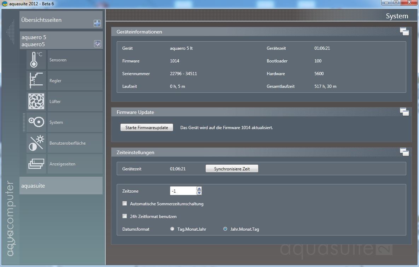The image size is (419, 267).
Task: Click the Lüfter fan icon
Action: point(36,101)
